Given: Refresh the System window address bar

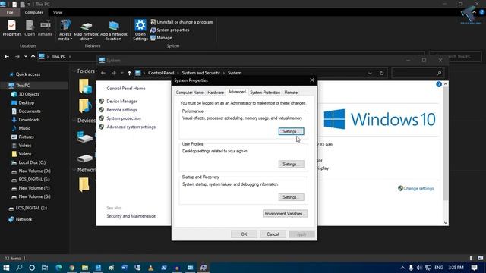Looking at the screenshot, I should point(381,73).
